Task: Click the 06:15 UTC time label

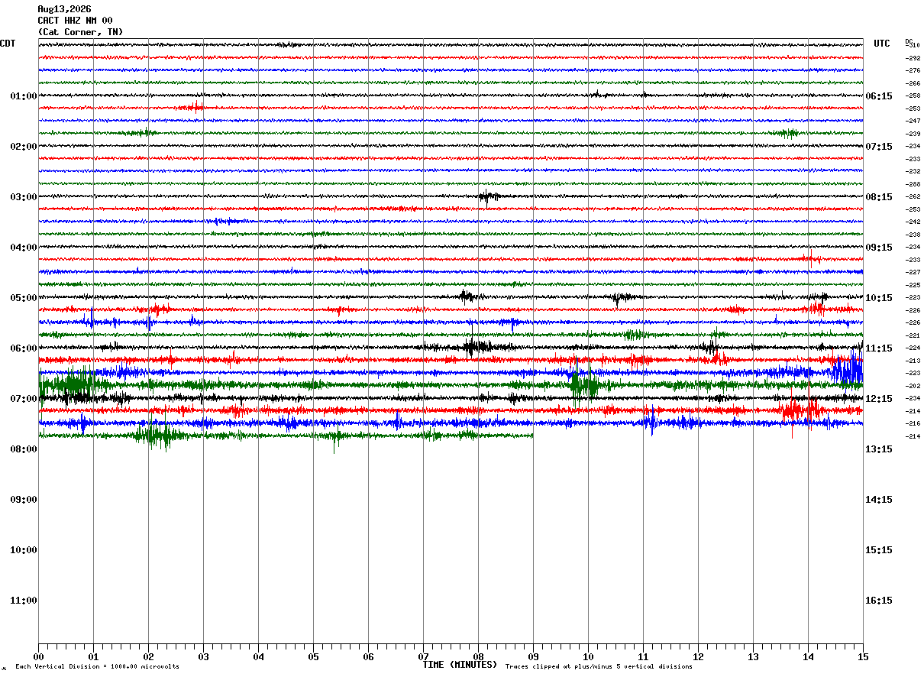Action: point(879,96)
